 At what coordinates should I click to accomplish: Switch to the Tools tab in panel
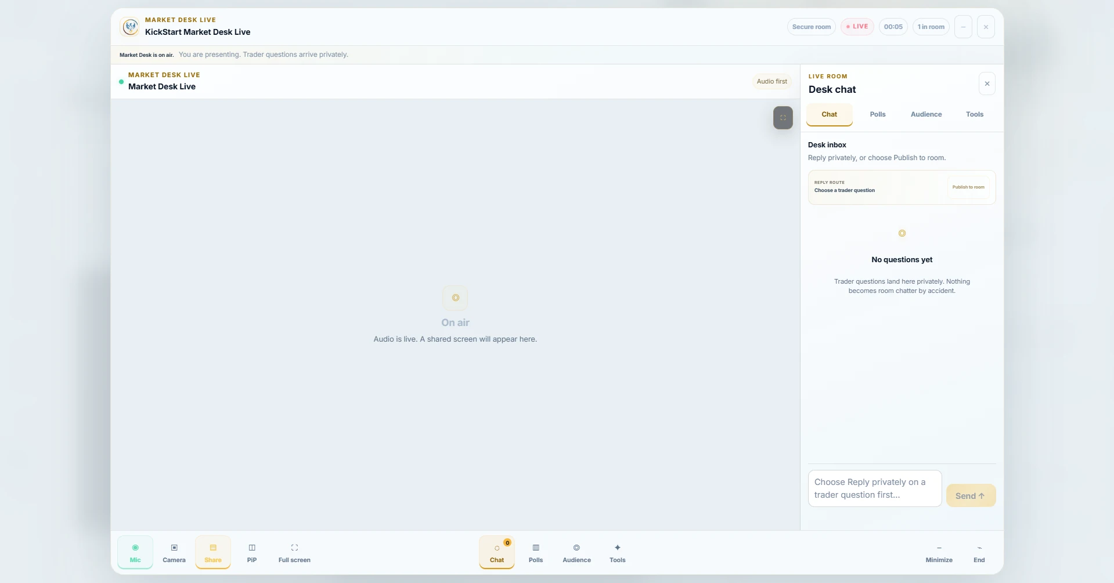point(975,114)
